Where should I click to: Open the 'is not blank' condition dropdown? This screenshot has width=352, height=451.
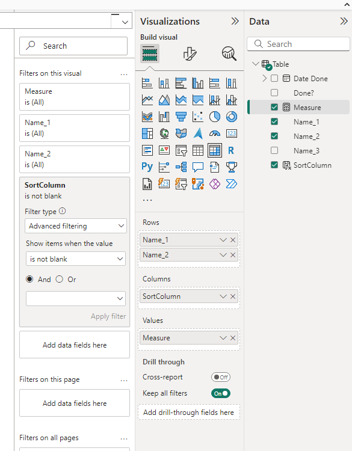click(76, 259)
